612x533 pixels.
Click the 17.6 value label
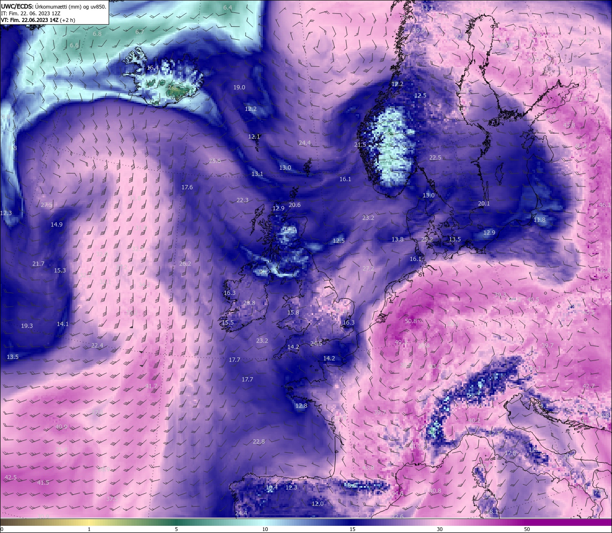[x=187, y=187]
